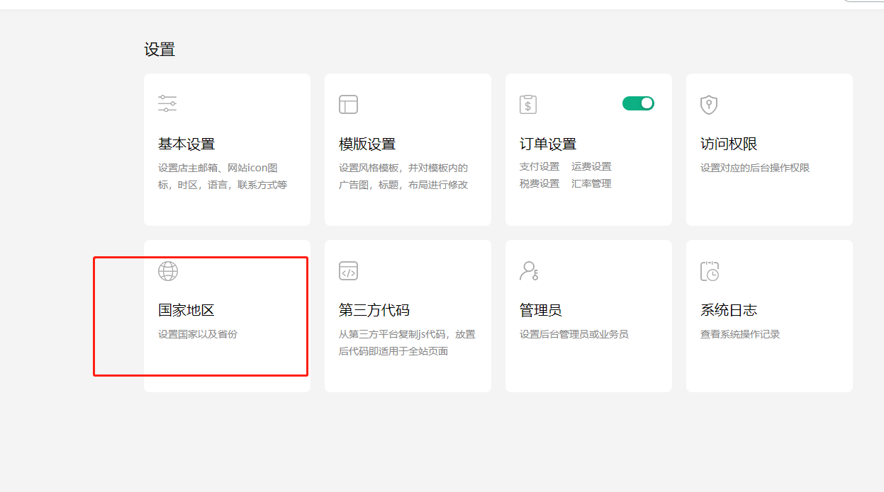Click the System Log clock icon

(710, 271)
